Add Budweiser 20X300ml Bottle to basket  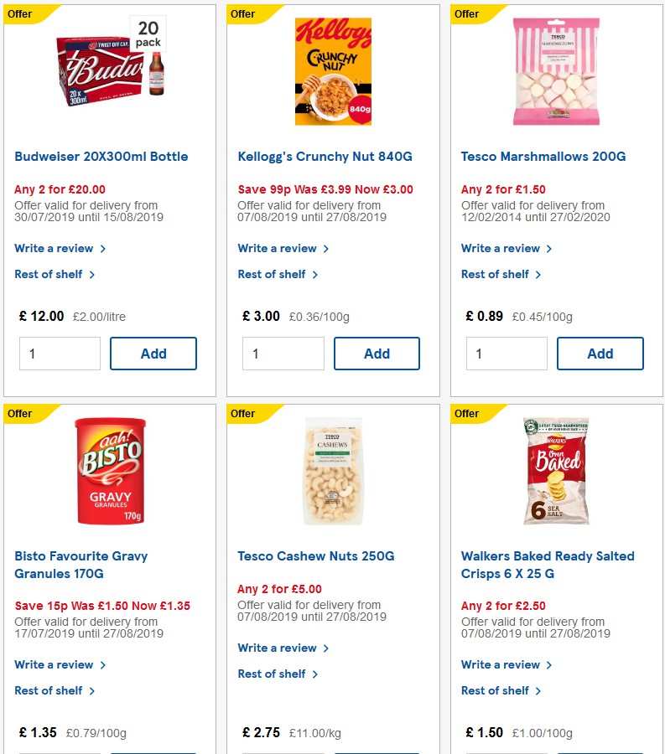click(x=153, y=353)
